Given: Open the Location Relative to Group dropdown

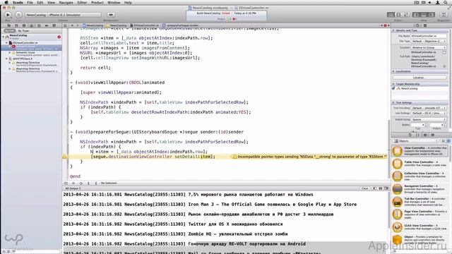Looking at the screenshot, I should [429, 47].
